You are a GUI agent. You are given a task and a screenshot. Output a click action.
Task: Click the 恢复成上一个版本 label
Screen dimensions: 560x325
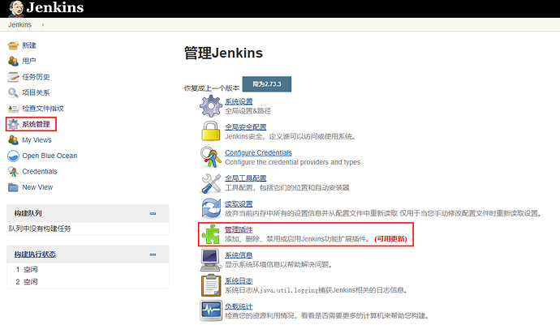point(212,88)
